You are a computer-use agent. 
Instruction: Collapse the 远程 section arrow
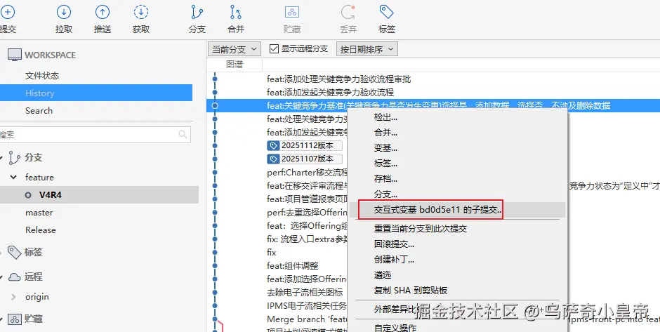click(1, 277)
